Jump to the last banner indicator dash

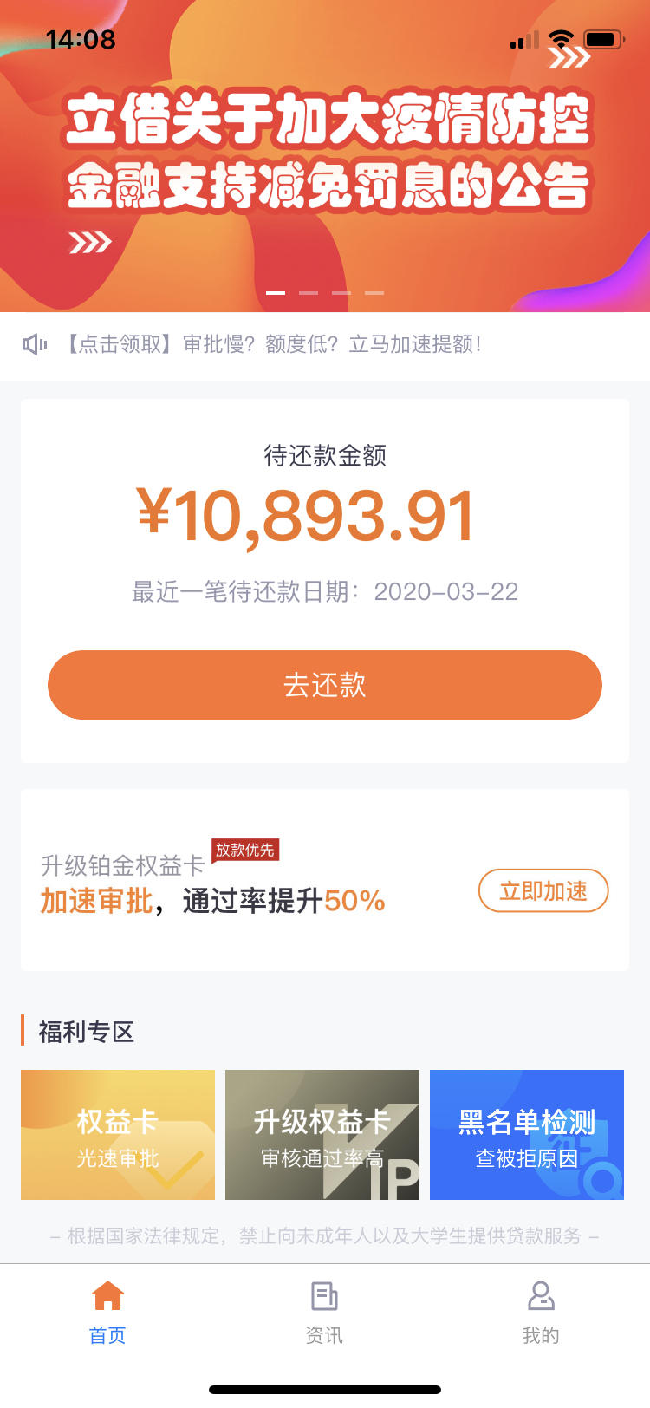tap(374, 293)
